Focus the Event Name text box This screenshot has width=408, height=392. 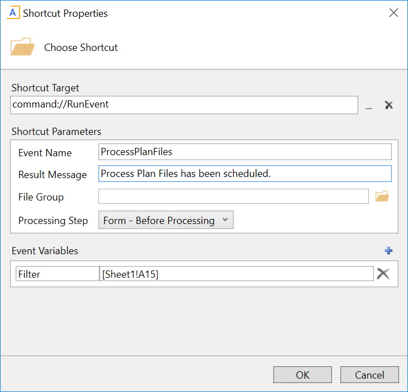[x=245, y=152]
